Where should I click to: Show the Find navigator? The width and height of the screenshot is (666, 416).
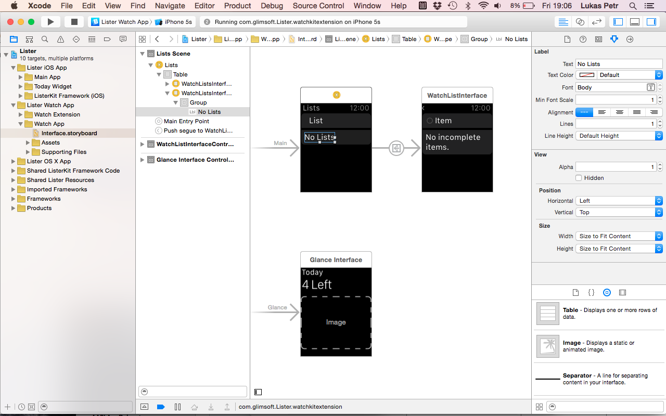(x=45, y=39)
